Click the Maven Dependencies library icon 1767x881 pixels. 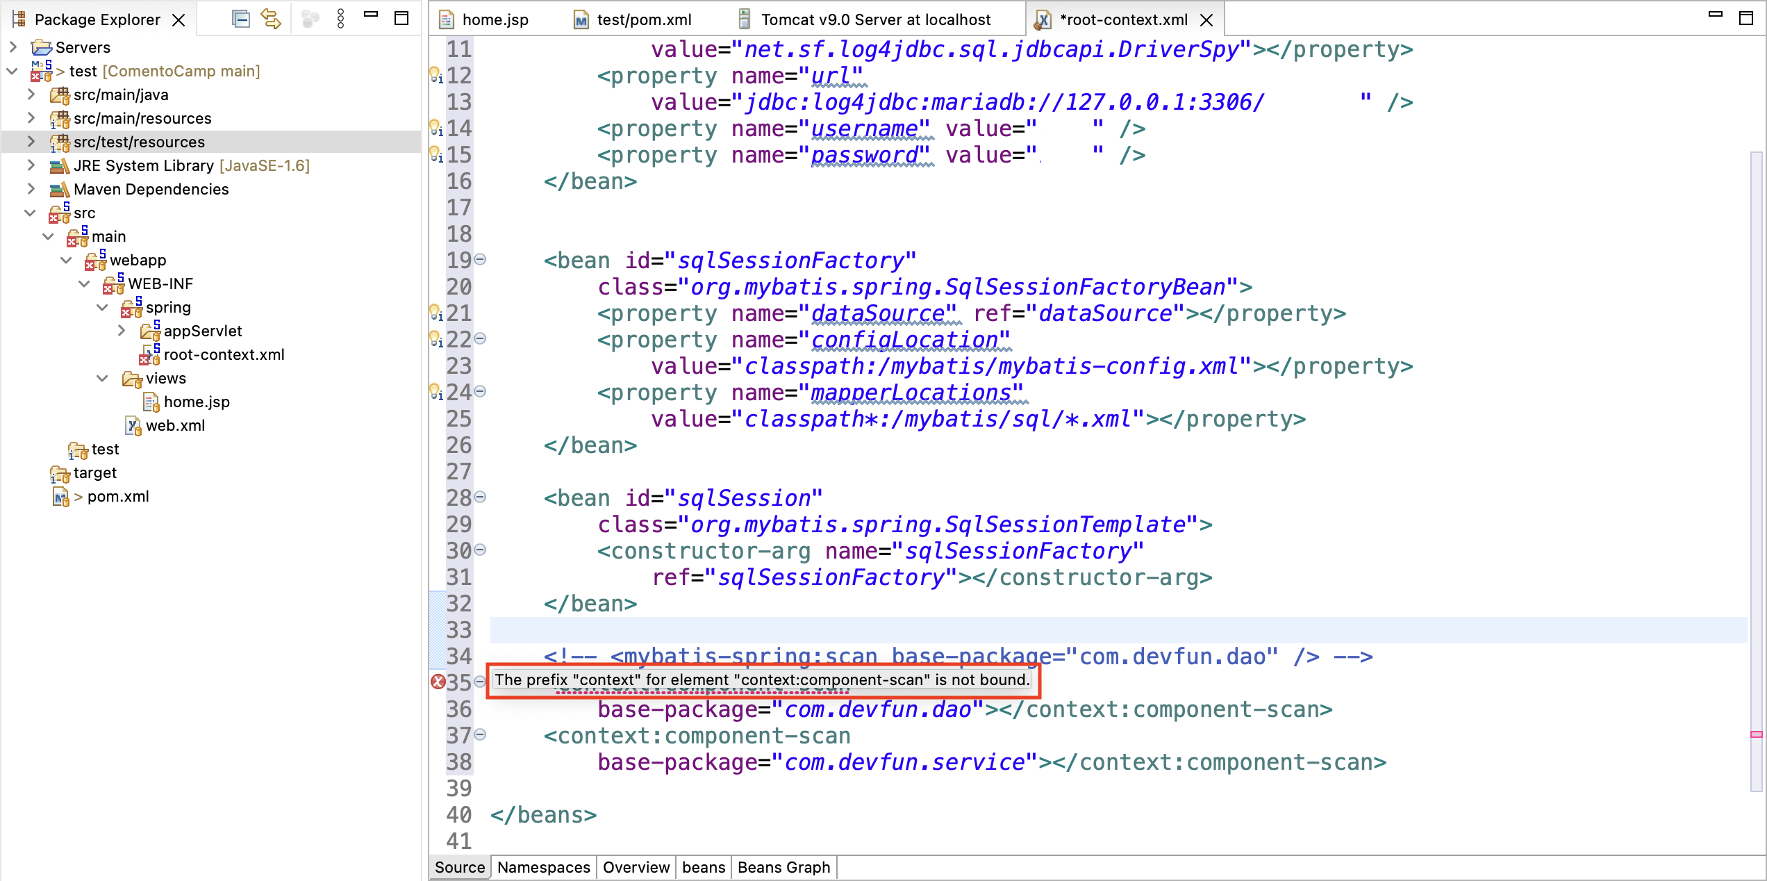click(x=59, y=190)
